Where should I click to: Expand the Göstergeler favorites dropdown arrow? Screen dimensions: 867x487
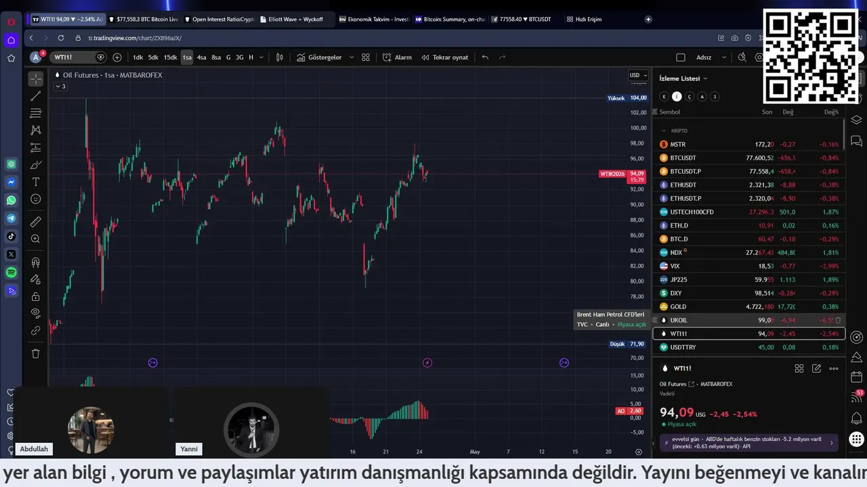pos(352,57)
